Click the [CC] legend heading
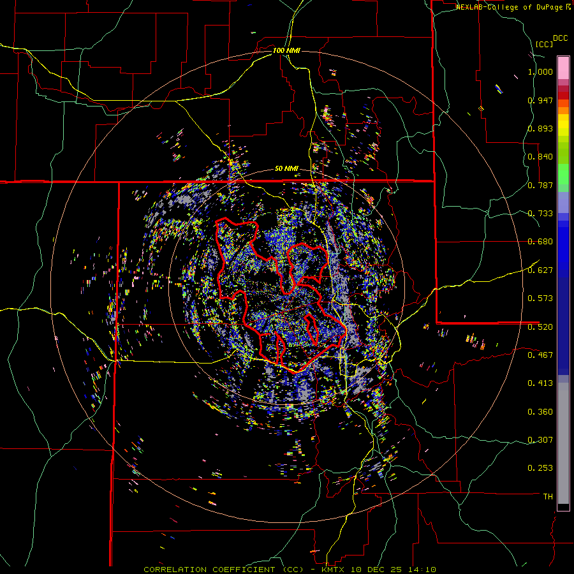This screenshot has width=574, height=574. coord(544,44)
